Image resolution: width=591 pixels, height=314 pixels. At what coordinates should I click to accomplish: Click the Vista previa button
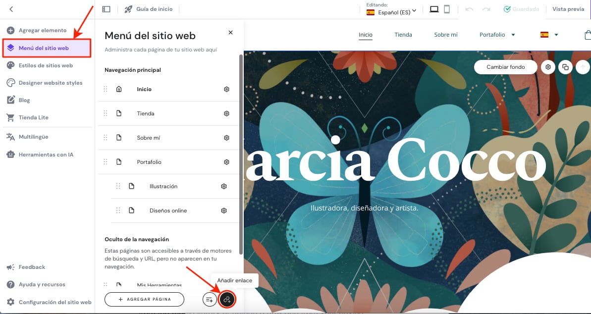tap(568, 9)
